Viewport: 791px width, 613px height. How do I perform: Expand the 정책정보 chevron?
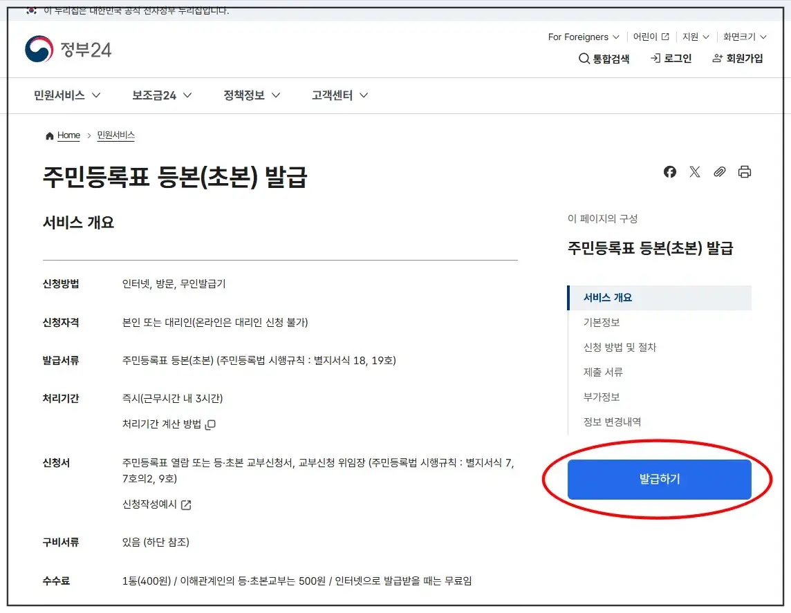pos(275,95)
